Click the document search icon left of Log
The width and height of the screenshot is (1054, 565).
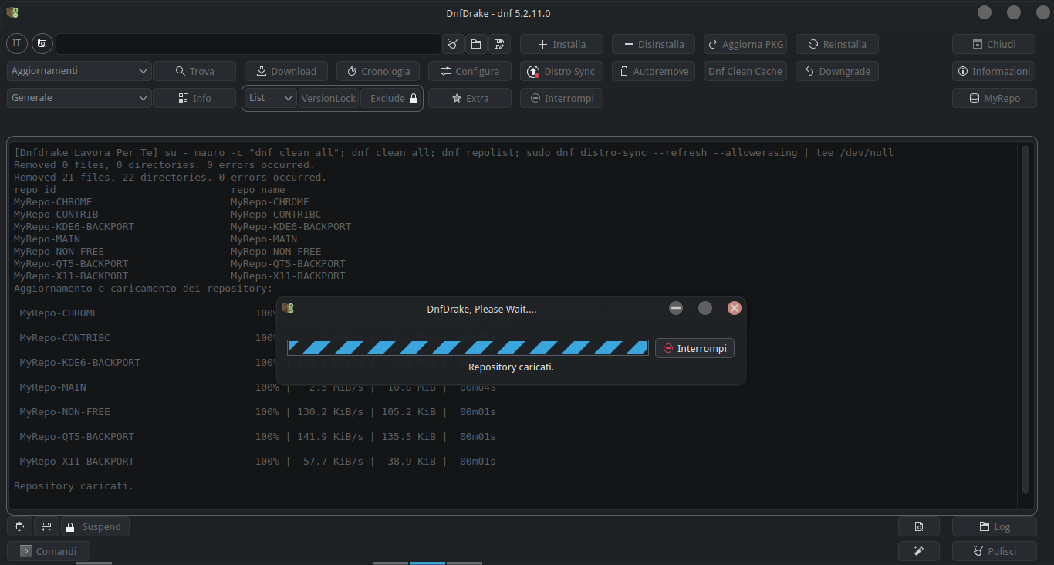918,526
